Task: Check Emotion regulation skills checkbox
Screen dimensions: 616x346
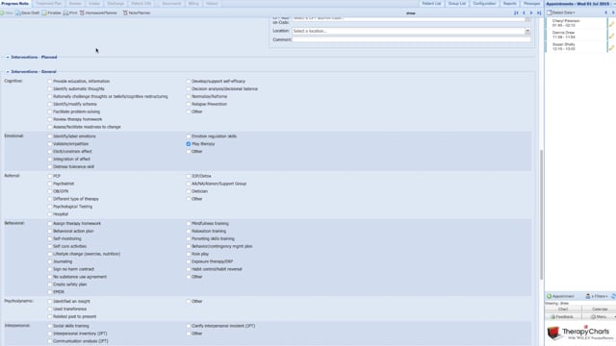Action: (x=189, y=136)
